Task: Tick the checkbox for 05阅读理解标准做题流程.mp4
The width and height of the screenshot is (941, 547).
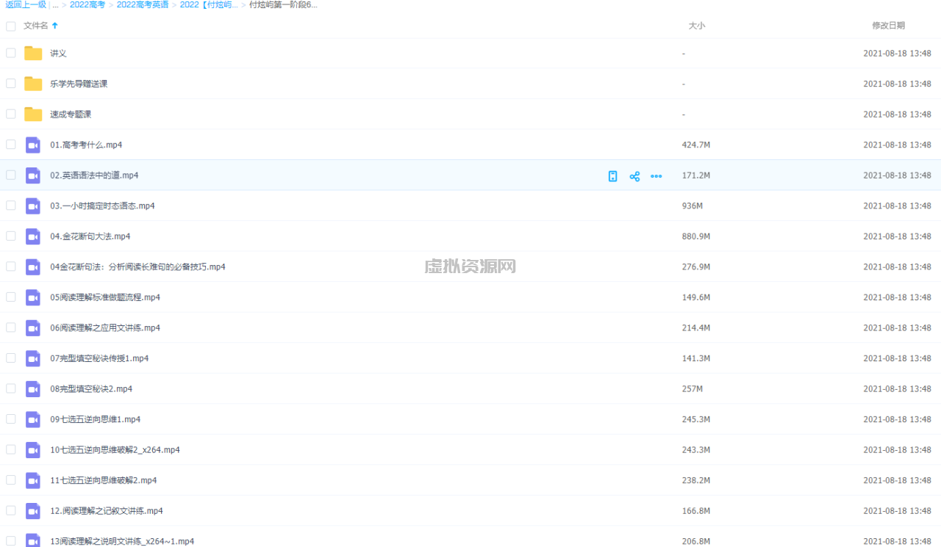Action: 10,297
